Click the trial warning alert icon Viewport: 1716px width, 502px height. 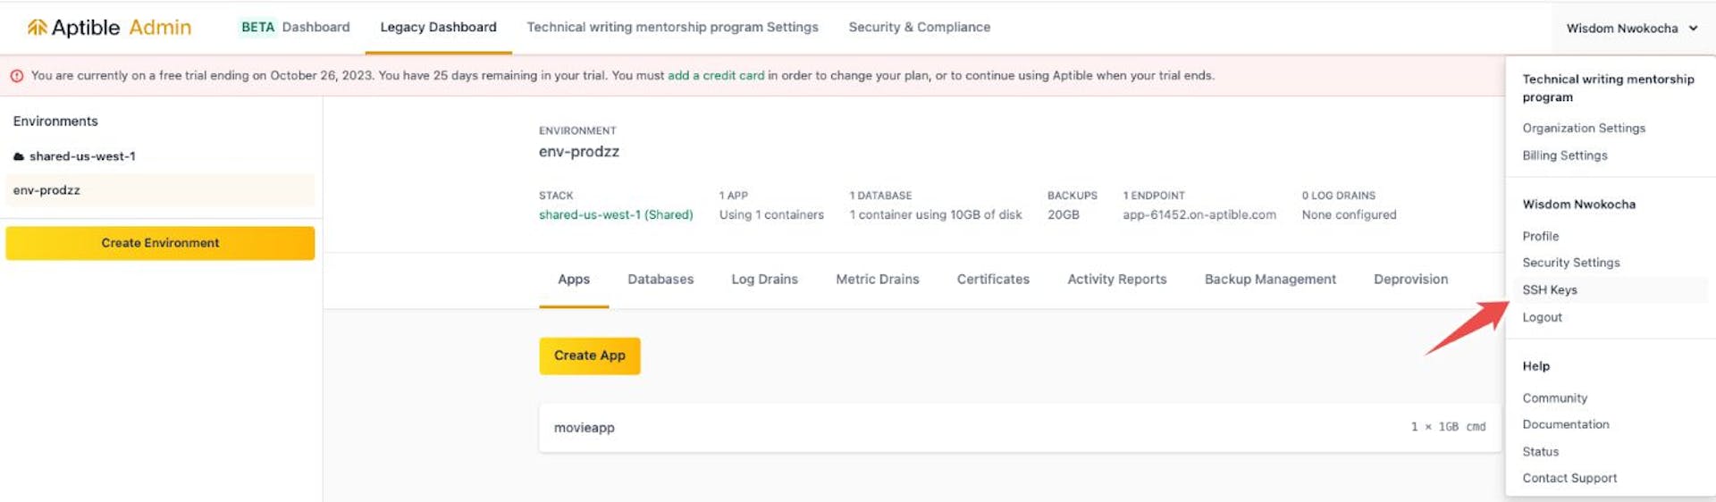click(17, 76)
